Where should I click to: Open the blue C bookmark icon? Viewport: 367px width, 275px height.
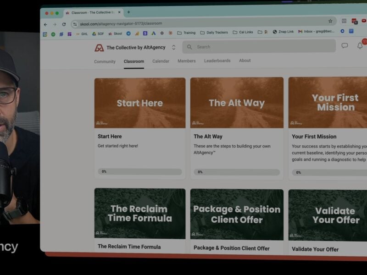pyautogui.click(x=342, y=31)
